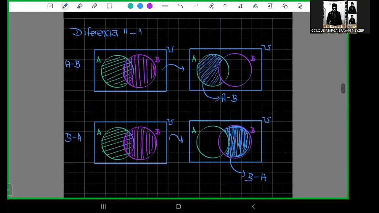
Task: Redo the last undone stroke
Action: click(x=196, y=6)
